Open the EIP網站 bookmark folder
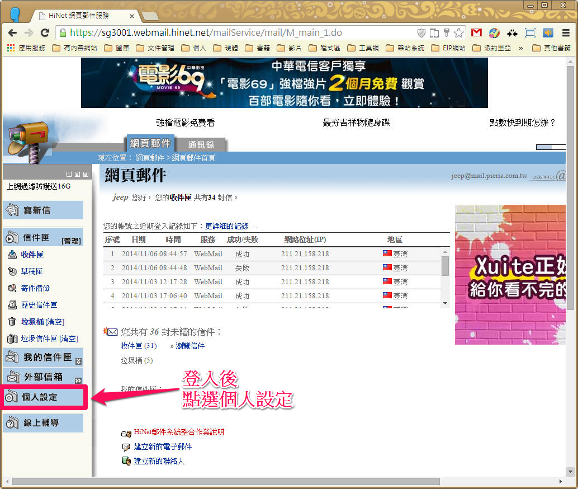The width and height of the screenshot is (578, 489). [449, 48]
